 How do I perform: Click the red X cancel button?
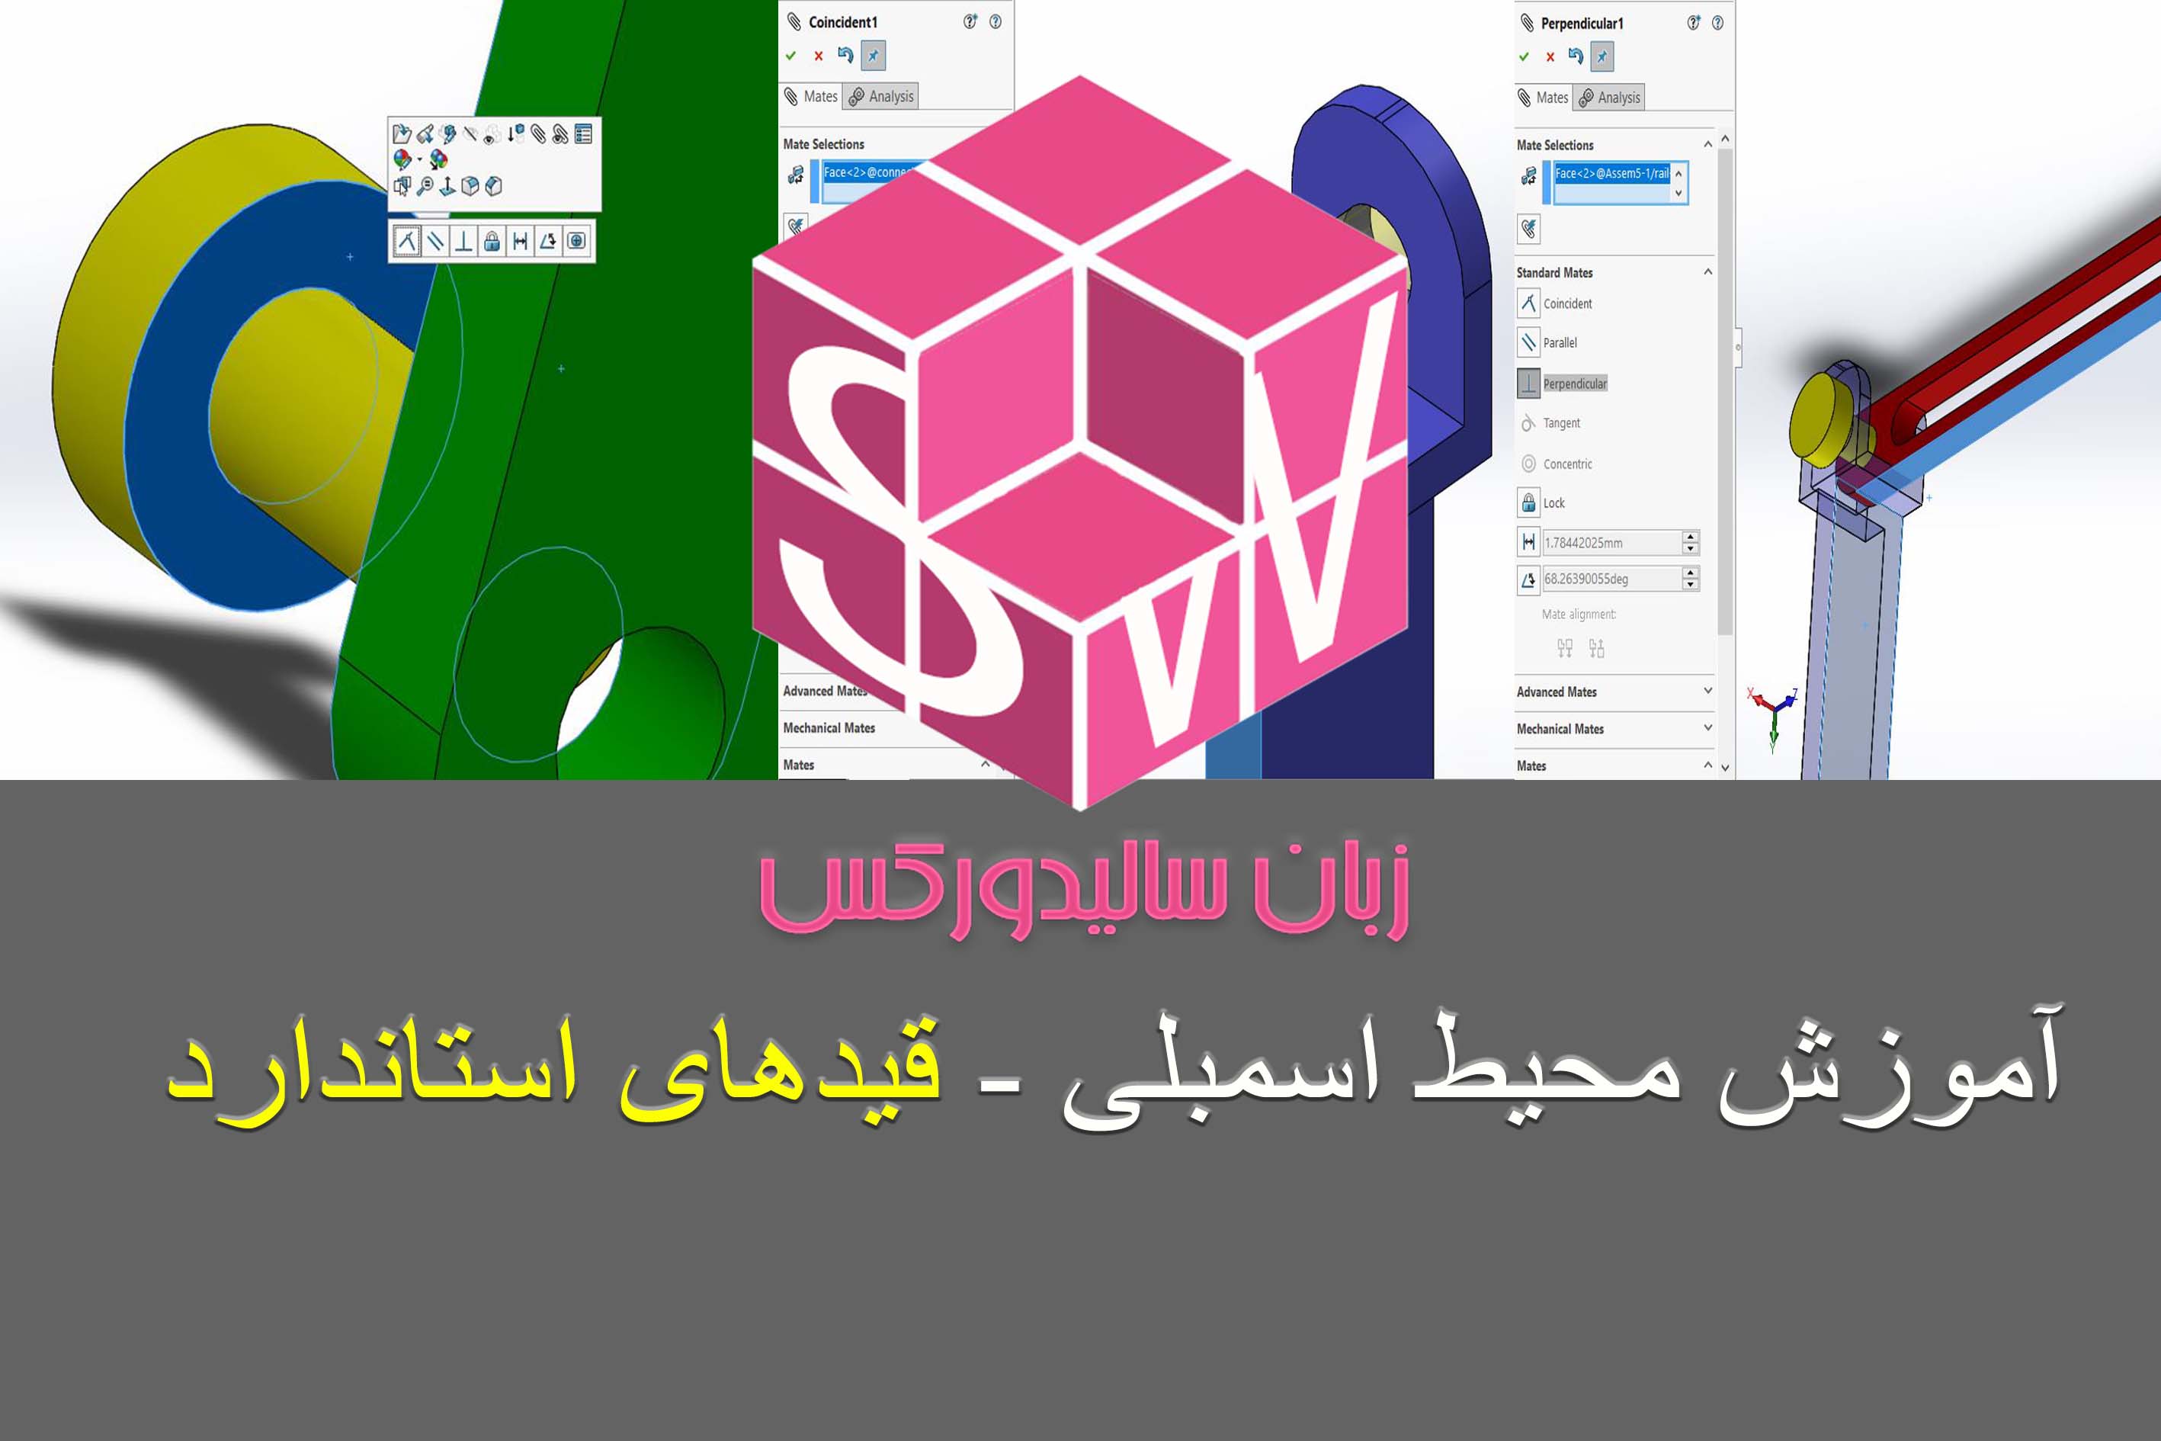819,56
